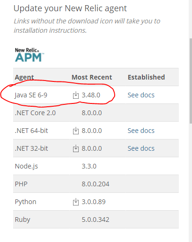The image size is (192, 242).
Task: Open PHP 8.0.0.204 installation link
Action: 96,184
